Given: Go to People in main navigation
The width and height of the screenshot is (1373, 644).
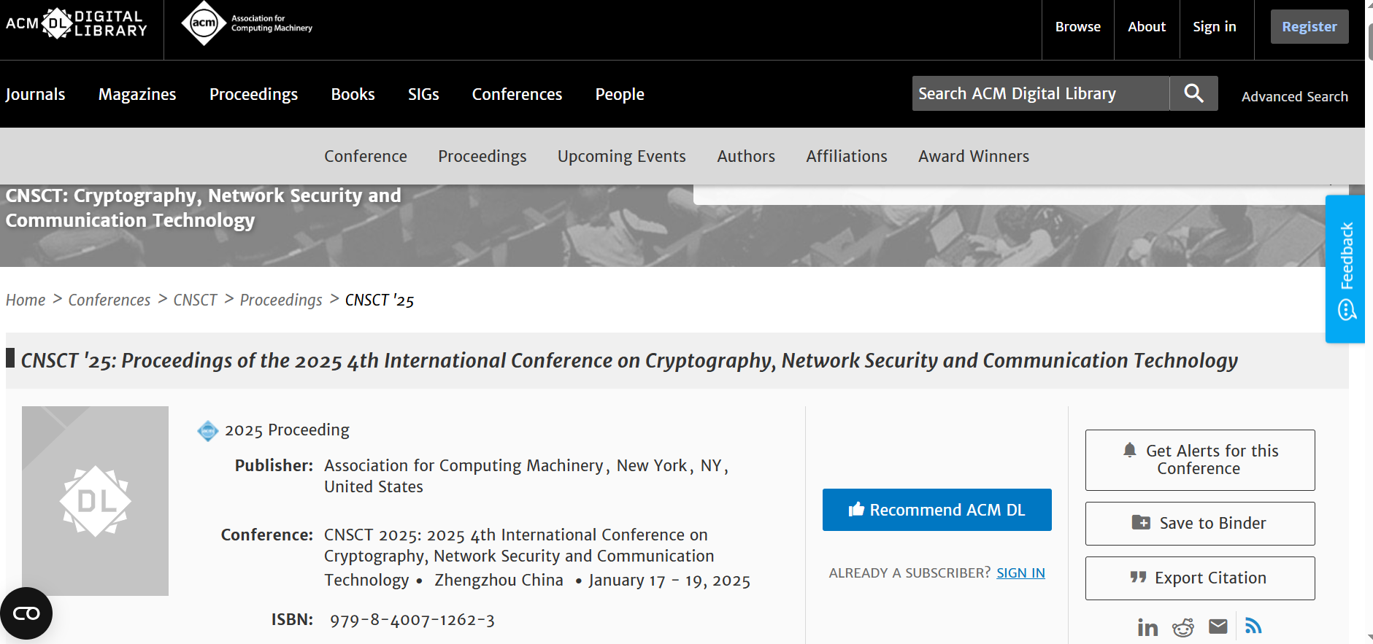Looking at the screenshot, I should (620, 95).
